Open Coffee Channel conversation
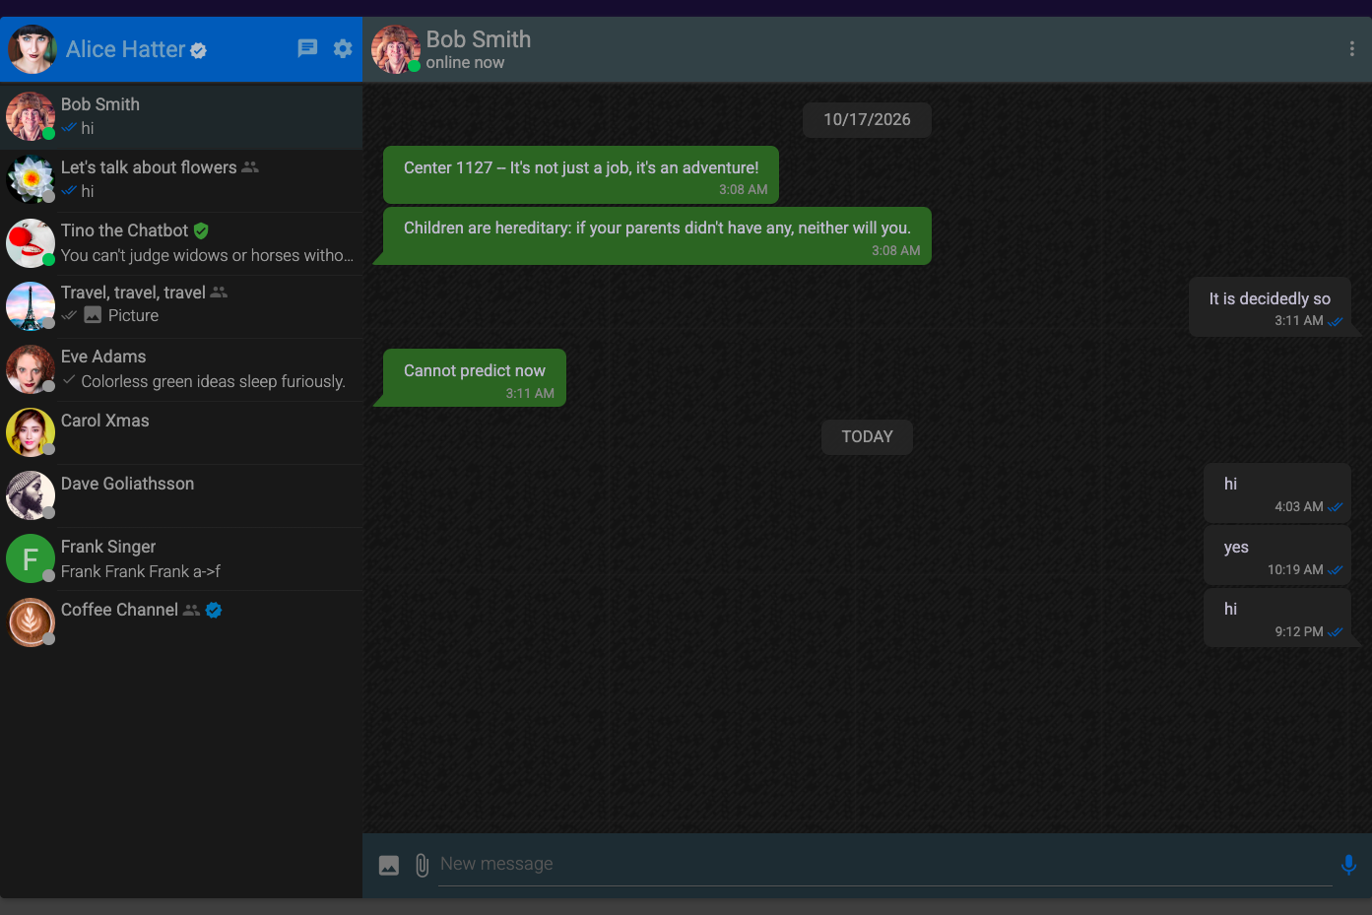This screenshot has height=915, width=1372. (181, 621)
